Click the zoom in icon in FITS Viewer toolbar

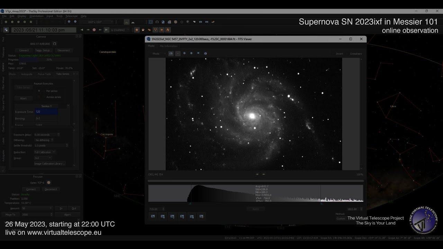pos(184,54)
